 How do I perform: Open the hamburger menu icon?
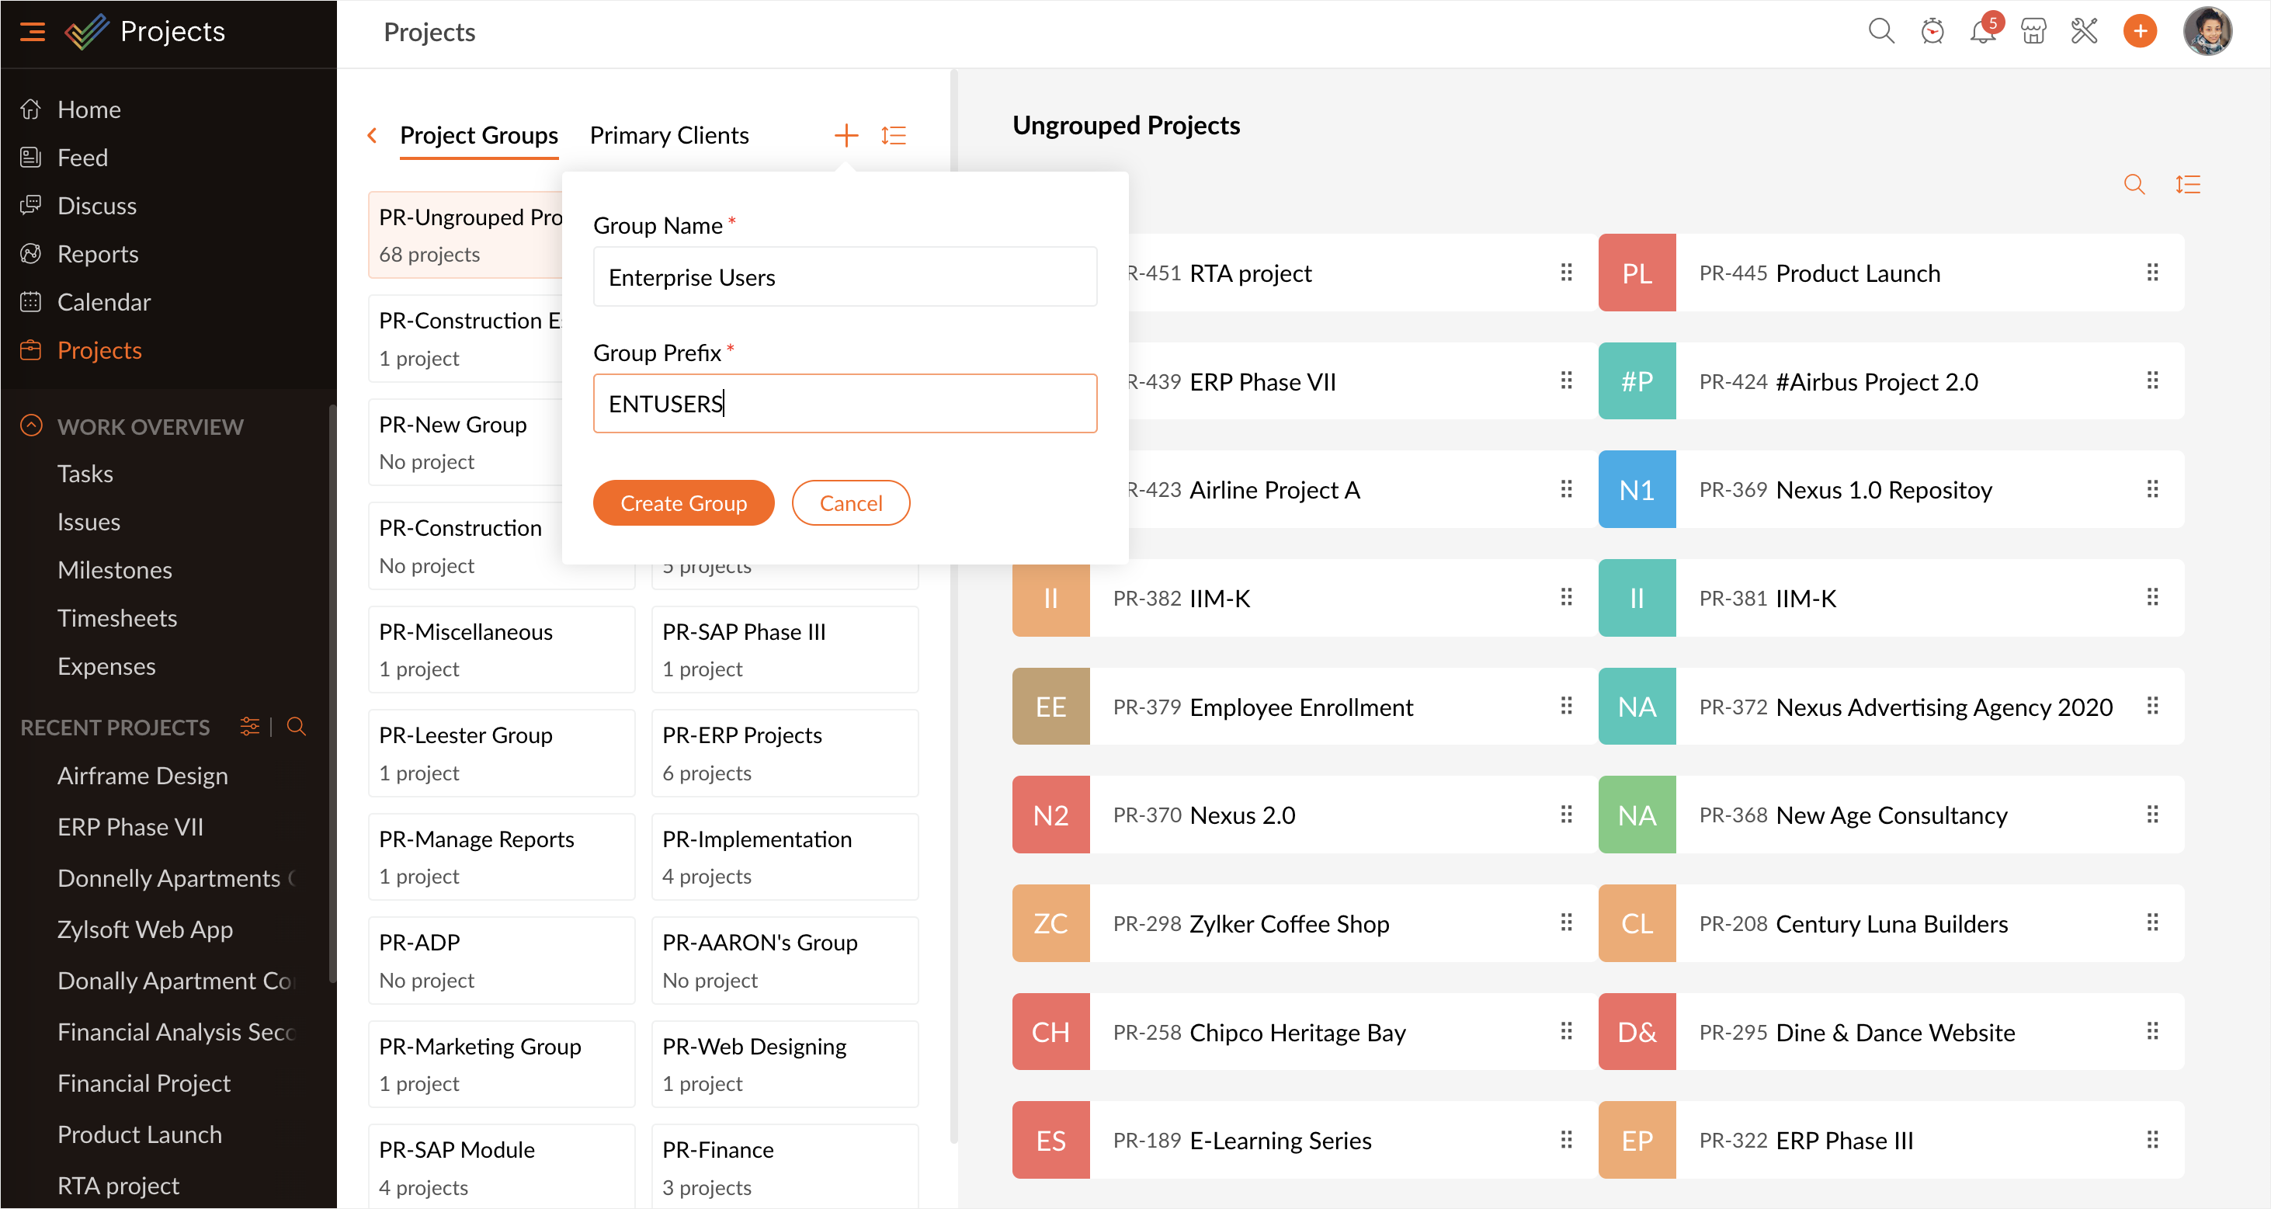coord(33,32)
